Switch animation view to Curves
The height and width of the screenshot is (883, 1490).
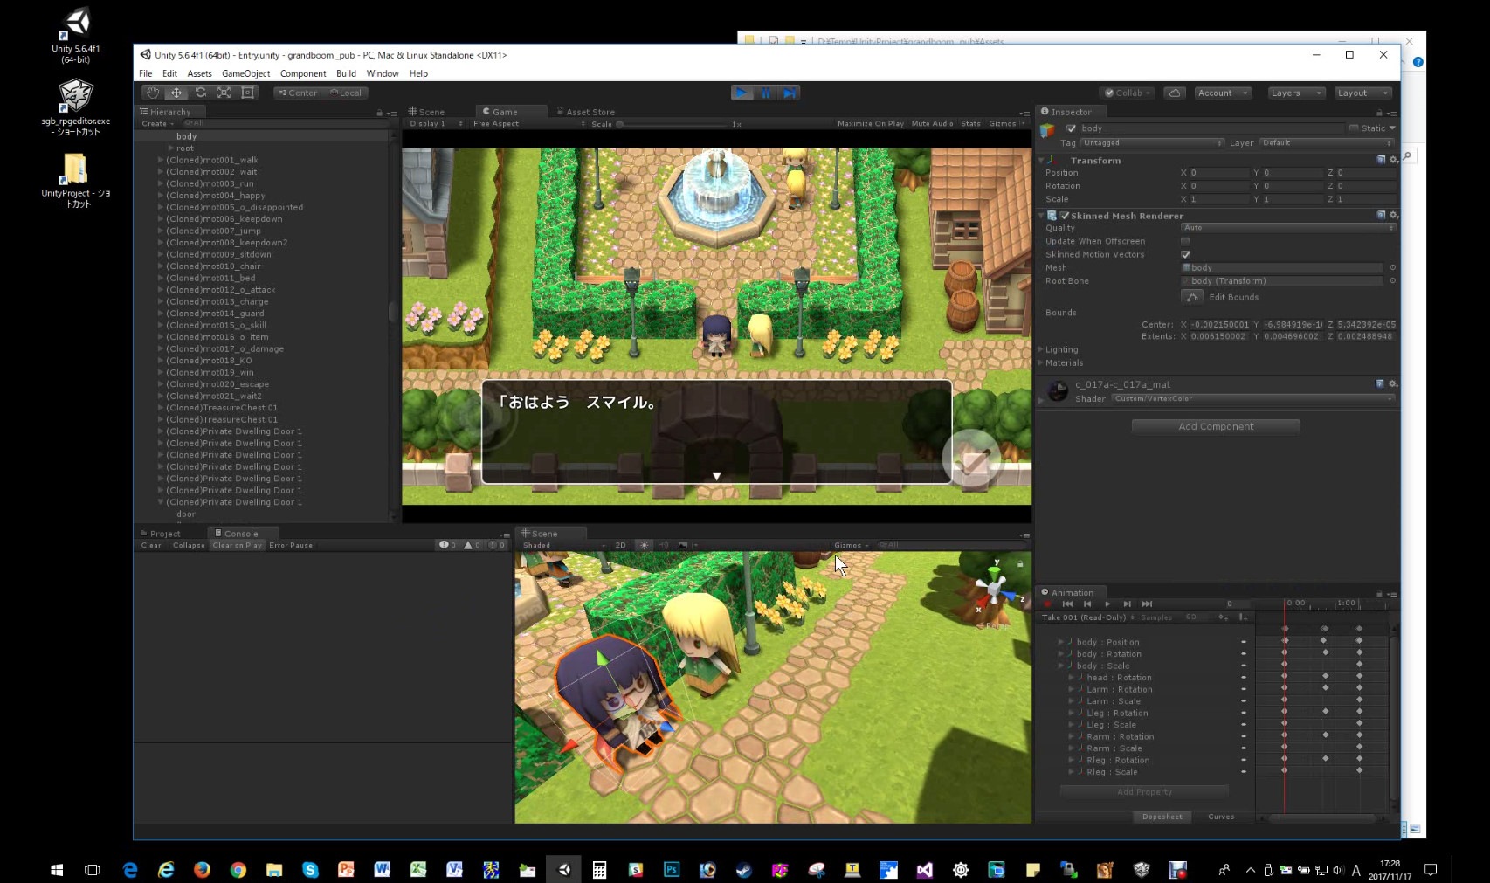pos(1220,817)
